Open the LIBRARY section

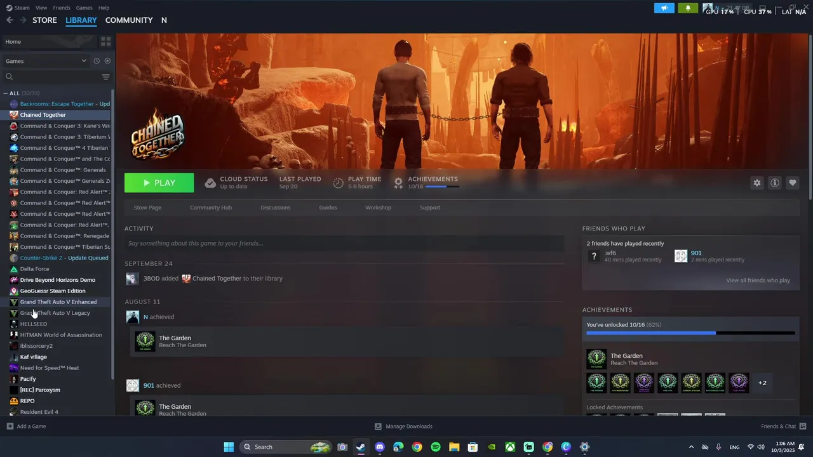point(81,20)
